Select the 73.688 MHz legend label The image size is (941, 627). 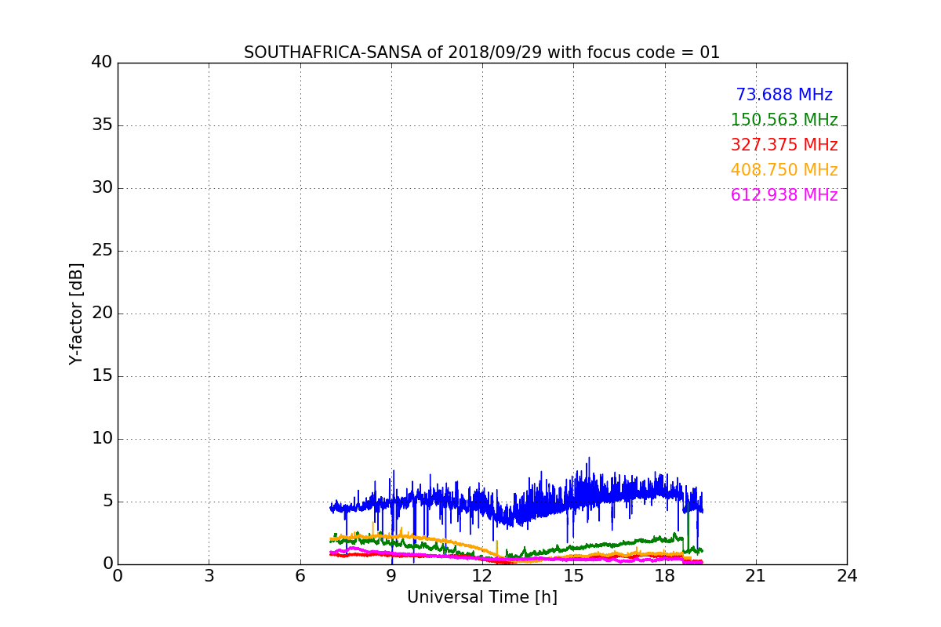point(784,95)
